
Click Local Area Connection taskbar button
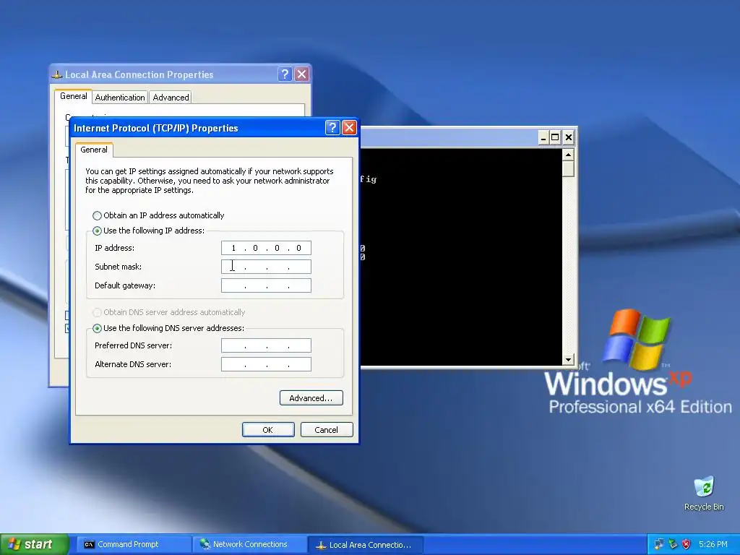point(365,545)
